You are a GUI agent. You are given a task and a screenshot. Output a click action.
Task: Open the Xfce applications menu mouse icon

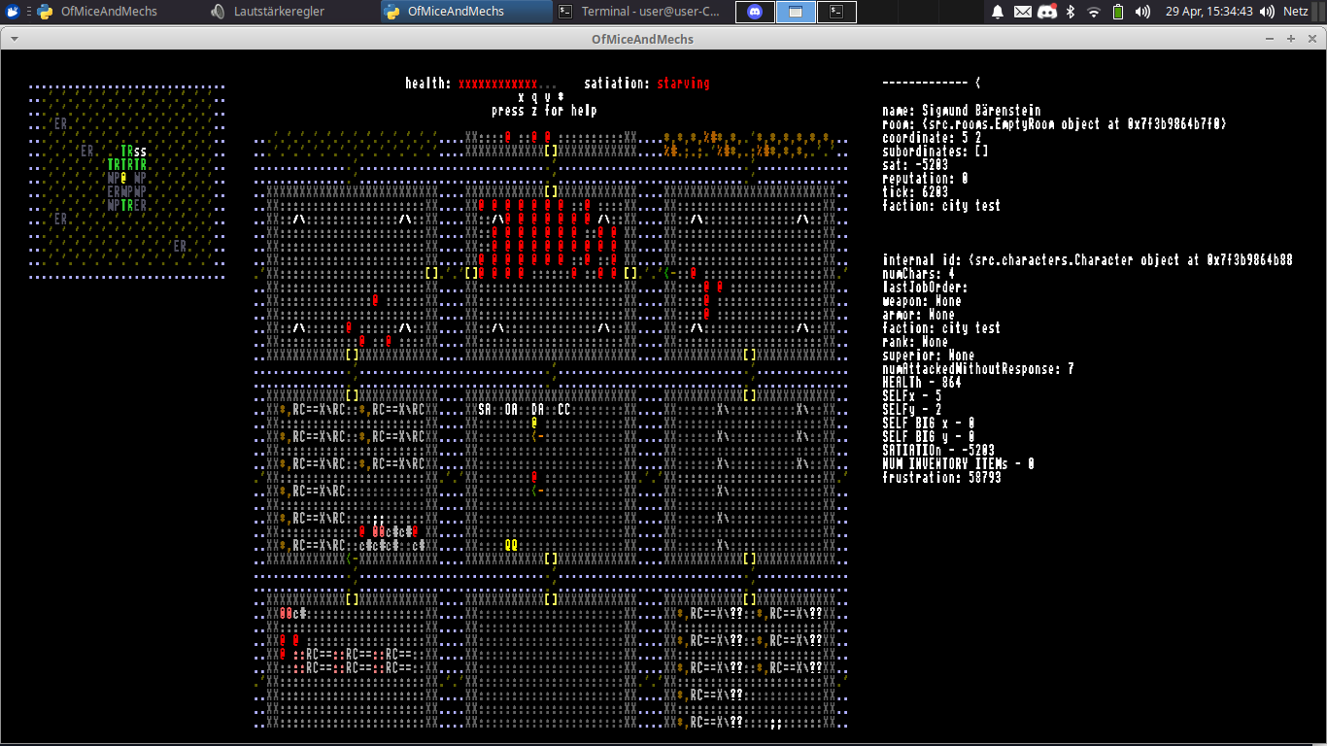click(13, 12)
